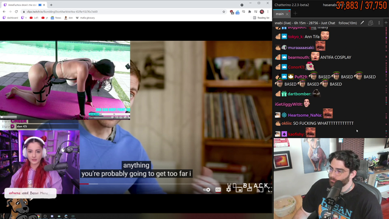389x219 pixels.
Task: Click emote in muraaaasaki's message
Action: [320, 46]
